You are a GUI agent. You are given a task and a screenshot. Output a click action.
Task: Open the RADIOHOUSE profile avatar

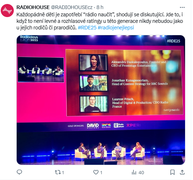point(7,11)
